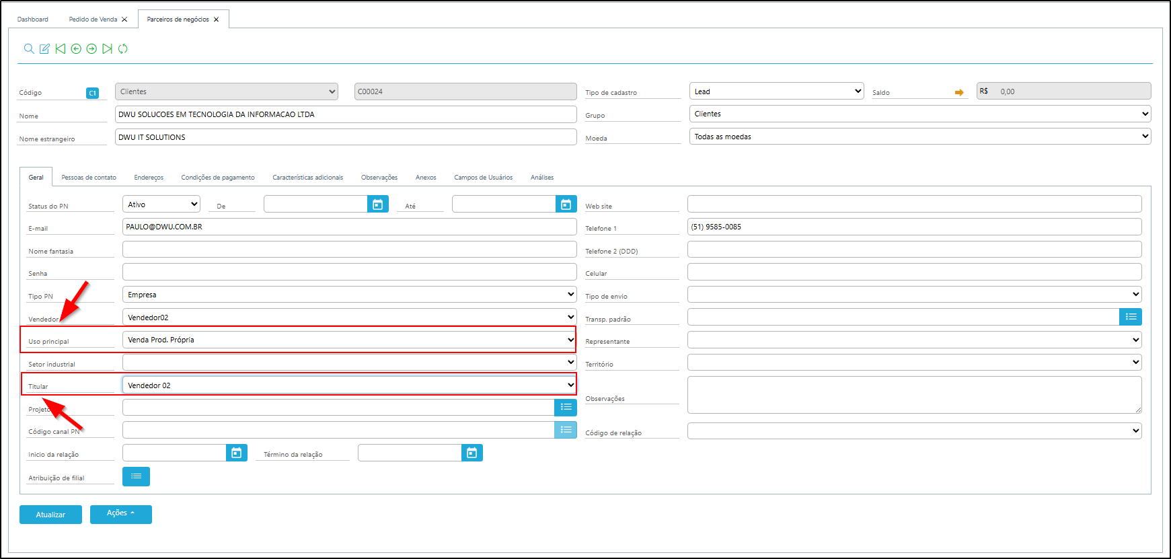Open the Código de relação dropdown
1171x559 pixels.
tap(915, 431)
